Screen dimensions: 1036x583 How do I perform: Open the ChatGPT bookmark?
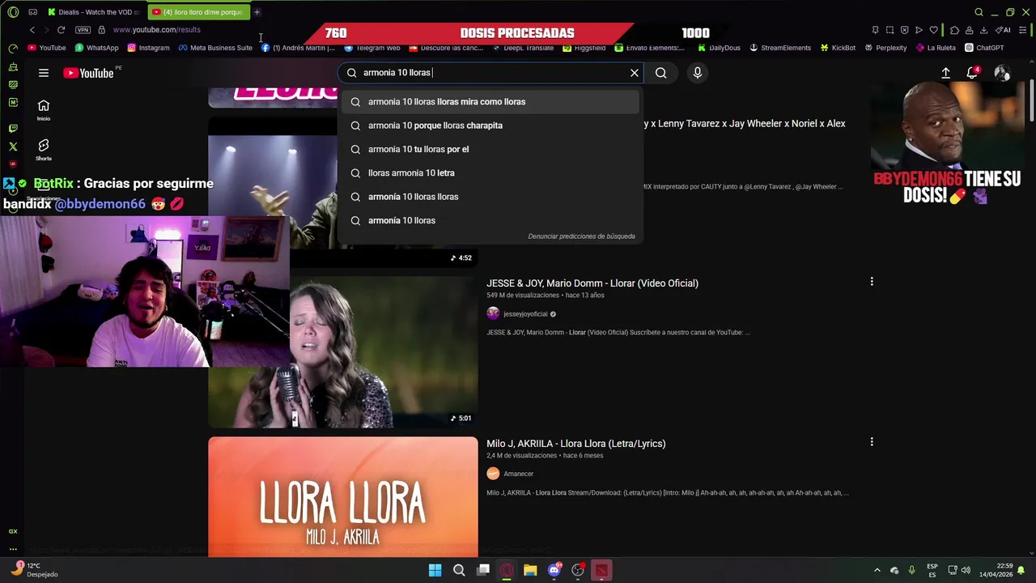[984, 48]
